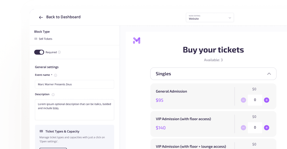Disable the Required toggle
The width and height of the screenshot is (287, 149).
pos(39,52)
